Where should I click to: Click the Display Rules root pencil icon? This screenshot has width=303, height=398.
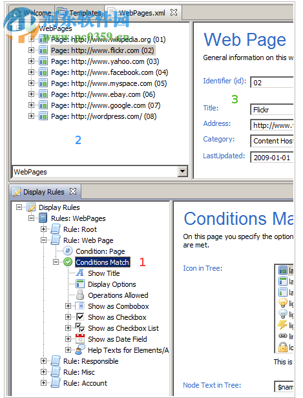pos(31,207)
